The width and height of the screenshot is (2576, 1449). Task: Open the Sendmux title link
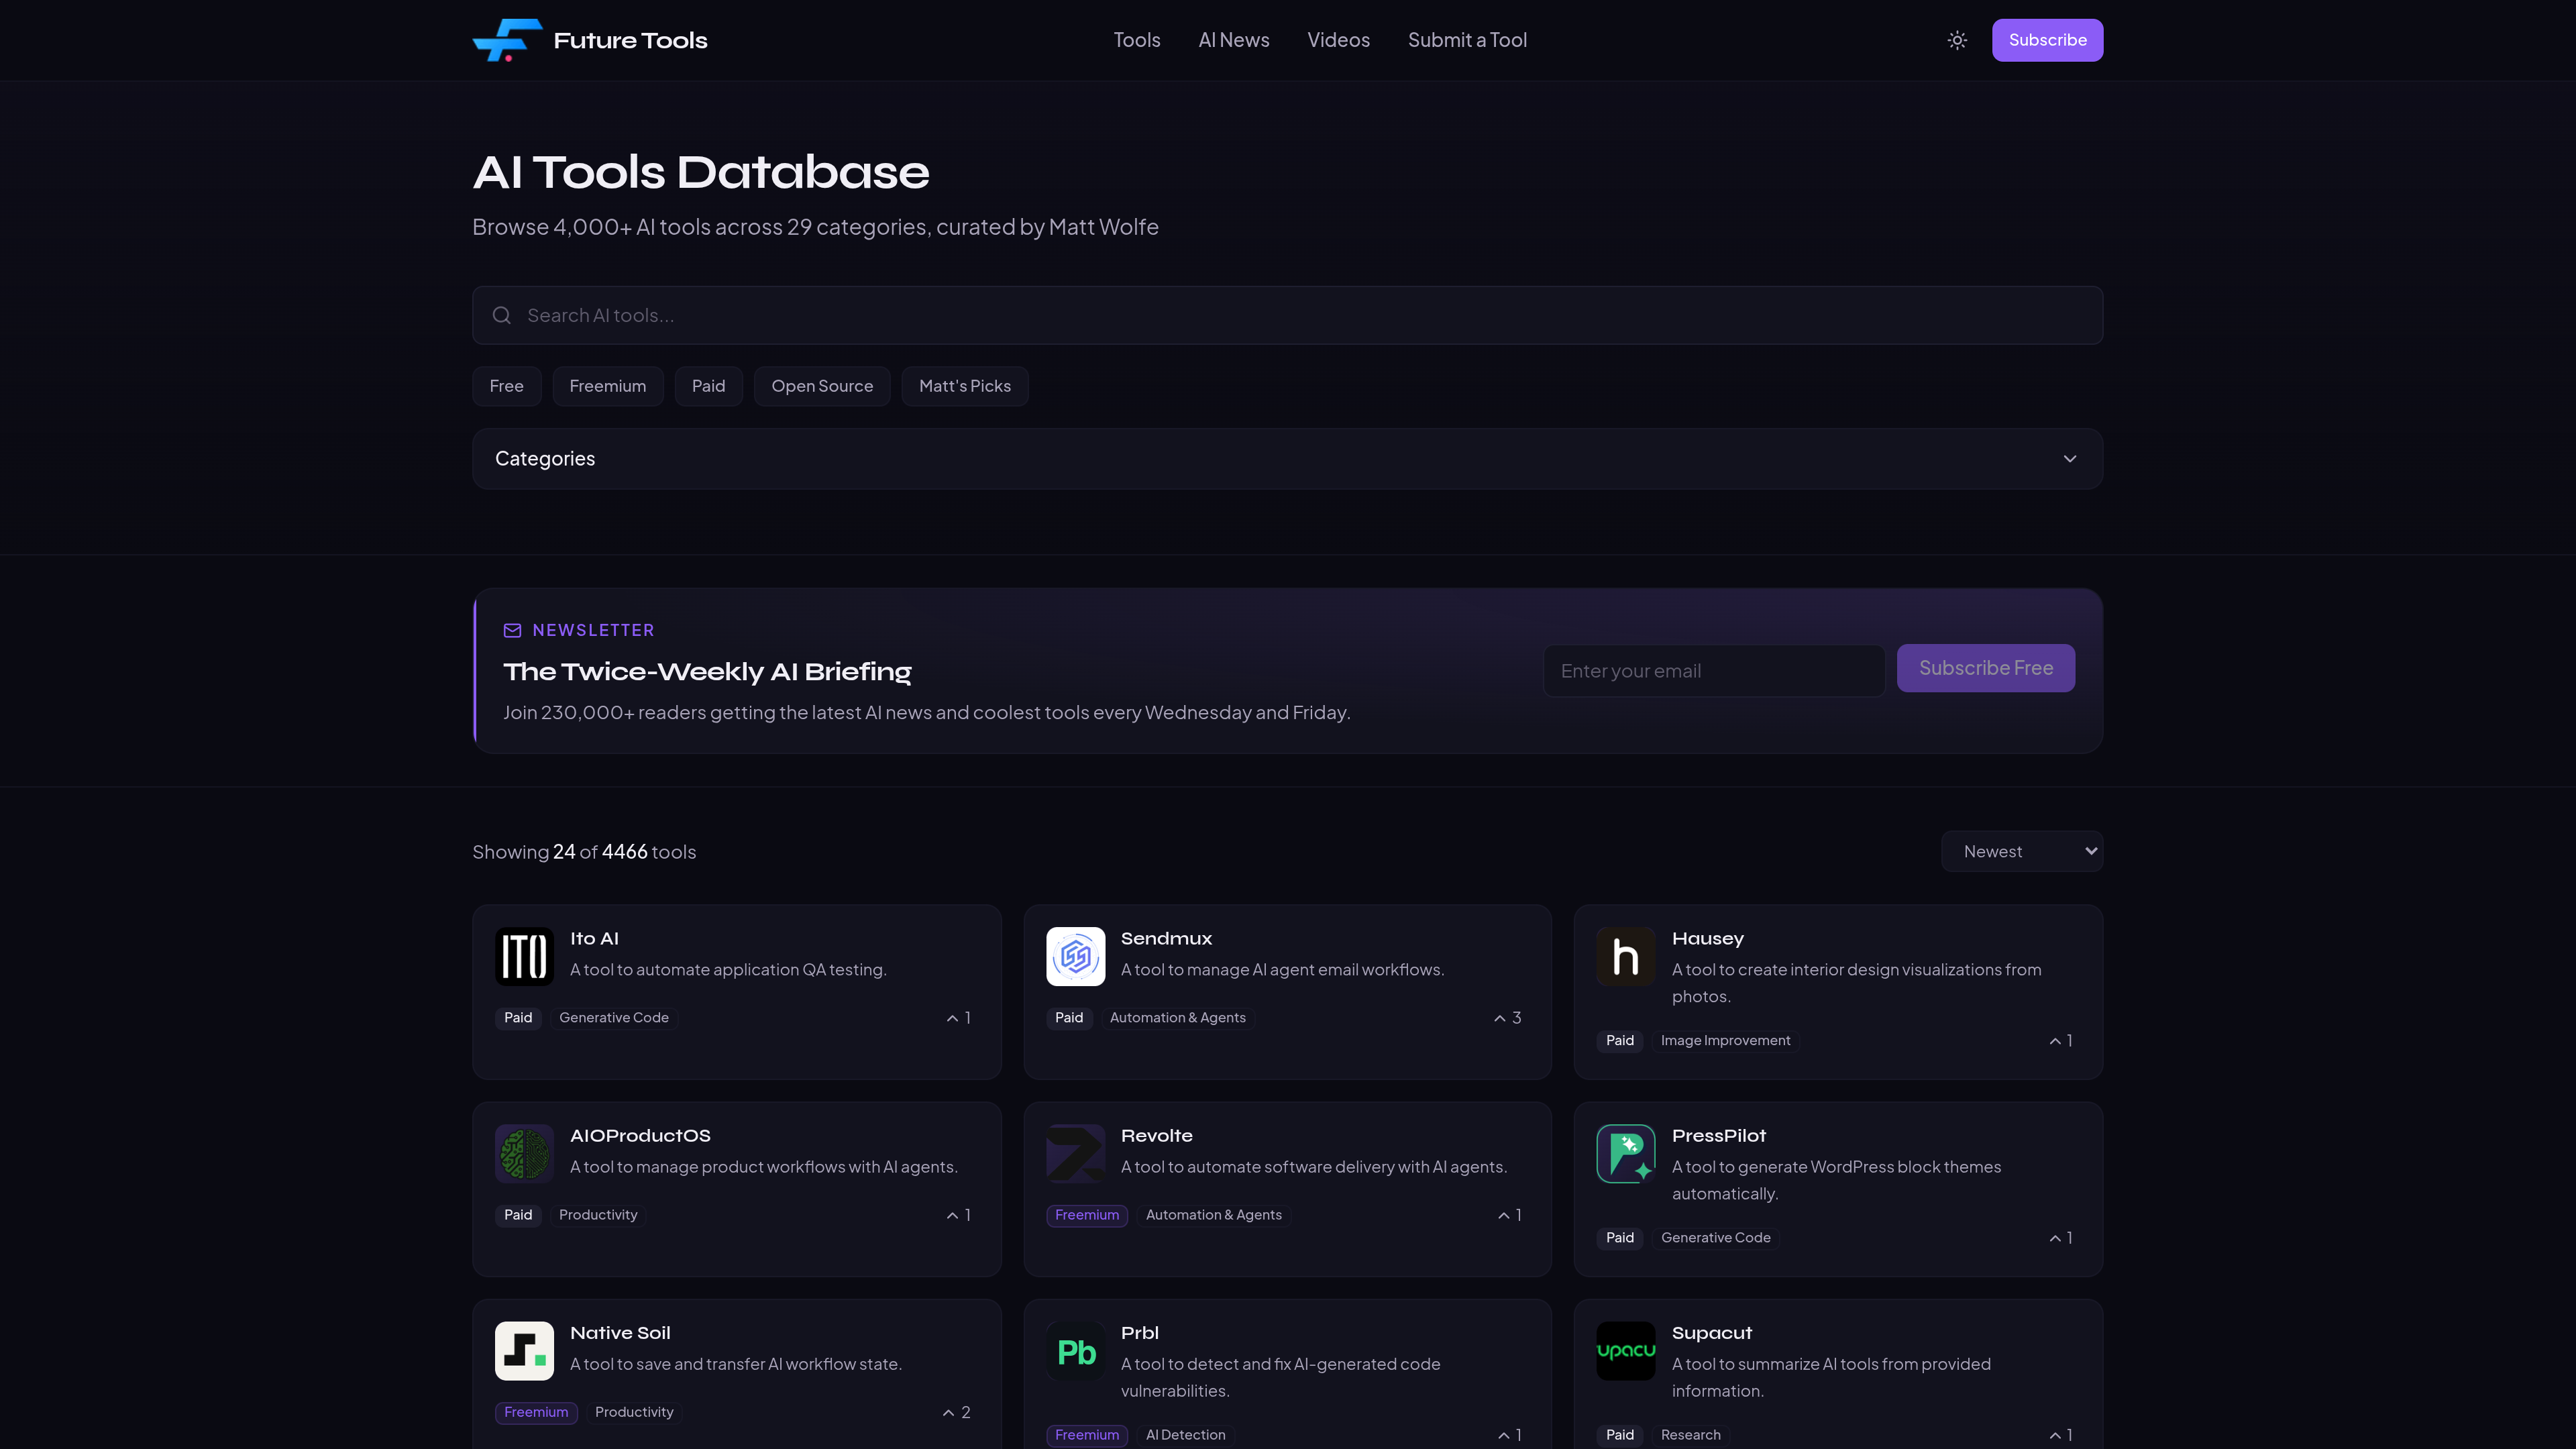click(x=1166, y=939)
